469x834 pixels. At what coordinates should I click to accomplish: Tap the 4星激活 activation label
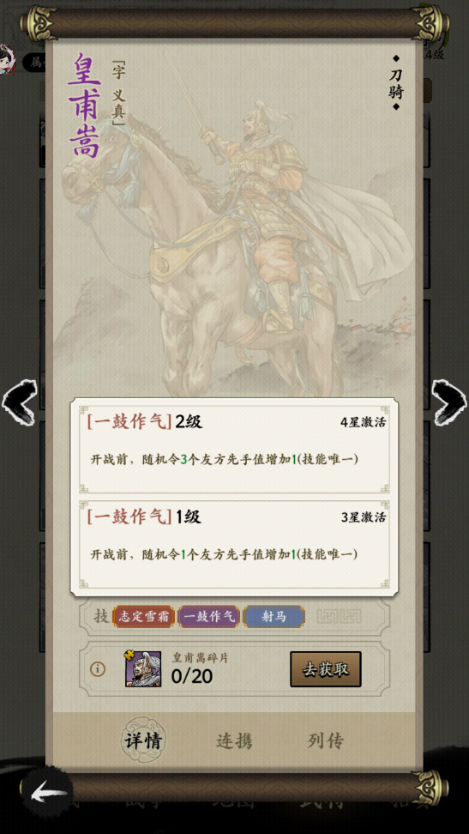tap(364, 422)
